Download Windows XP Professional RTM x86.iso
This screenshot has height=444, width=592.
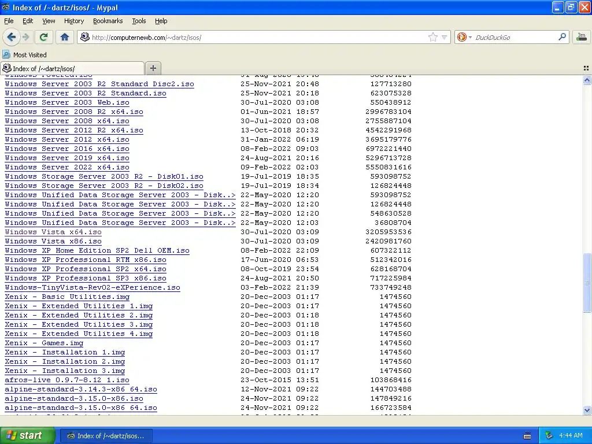[86, 260]
